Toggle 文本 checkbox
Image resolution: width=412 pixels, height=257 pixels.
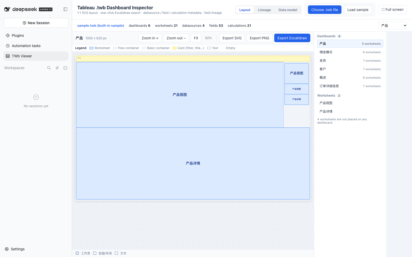tap(116, 253)
